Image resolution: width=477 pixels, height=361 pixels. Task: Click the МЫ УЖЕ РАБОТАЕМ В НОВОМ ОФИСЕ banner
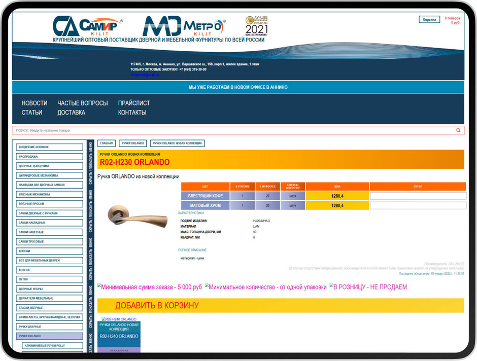click(238, 87)
